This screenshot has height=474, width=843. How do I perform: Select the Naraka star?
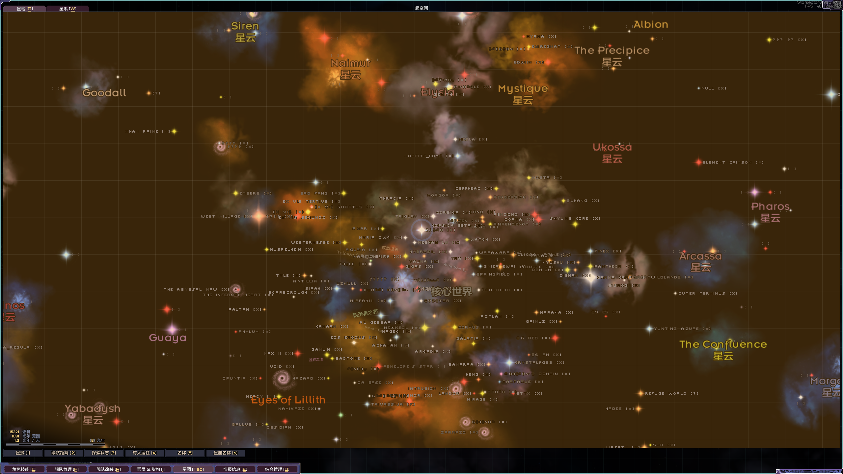(x=536, y=312)
